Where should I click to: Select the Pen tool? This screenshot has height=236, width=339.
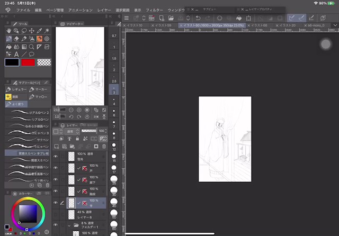coord(8,39)
